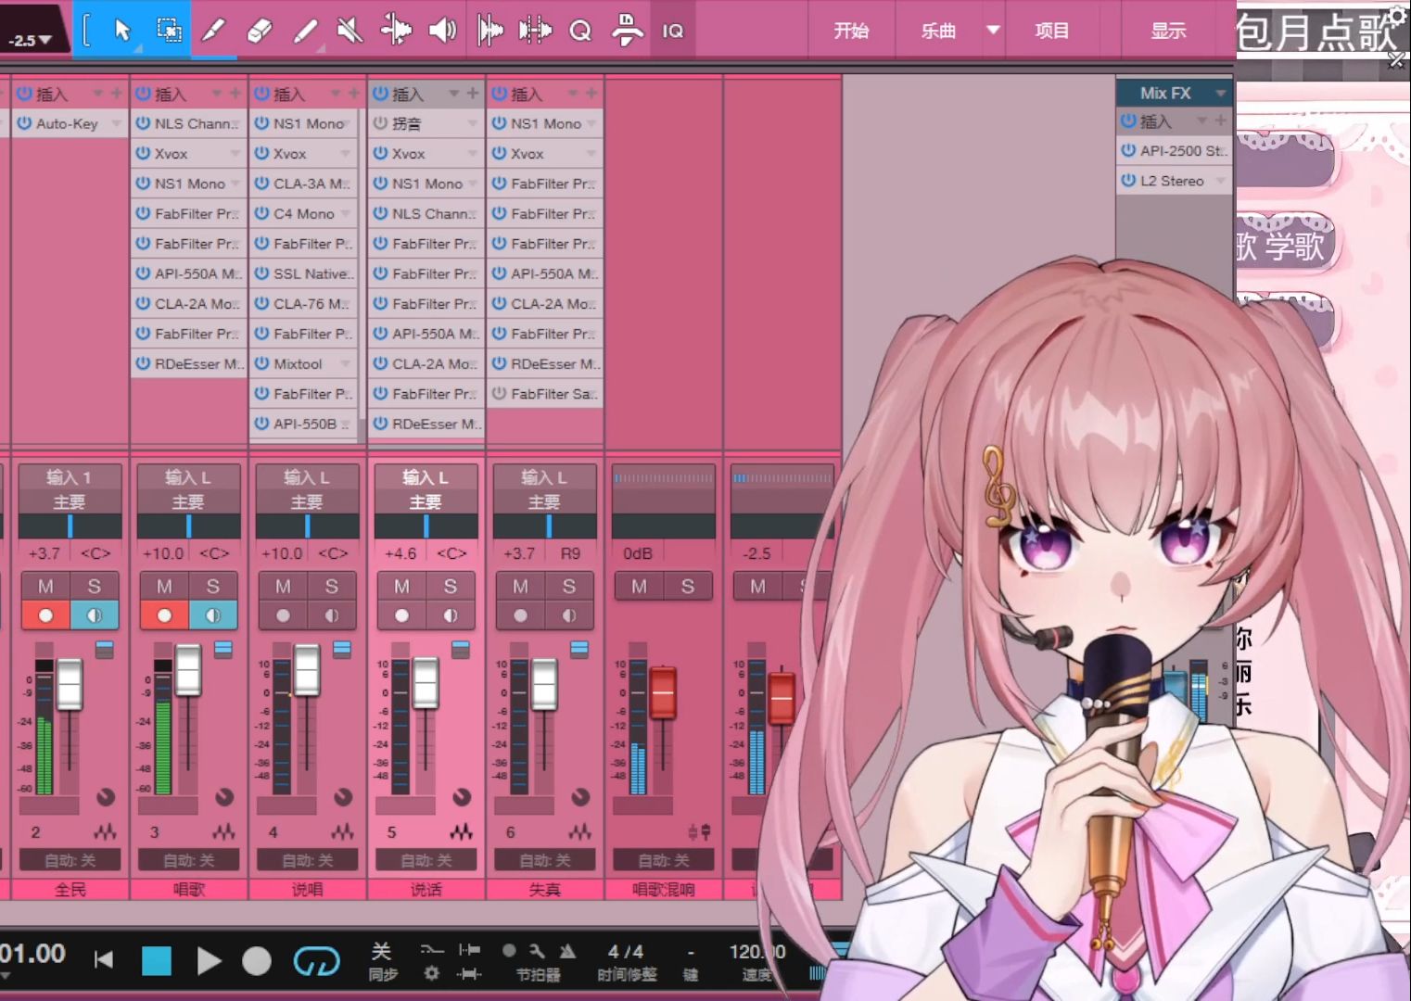
Task: Click the knob icon on channel 4 说唱
Action: click(343, 797)
